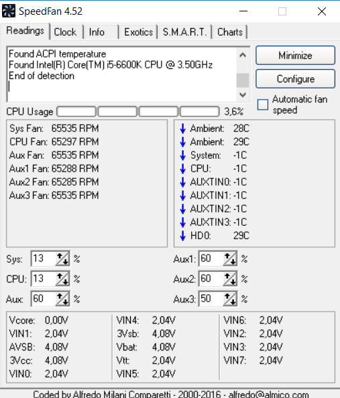340x398 pixels.
Task: Click the CPU speed percentage field
Action: 44,279
